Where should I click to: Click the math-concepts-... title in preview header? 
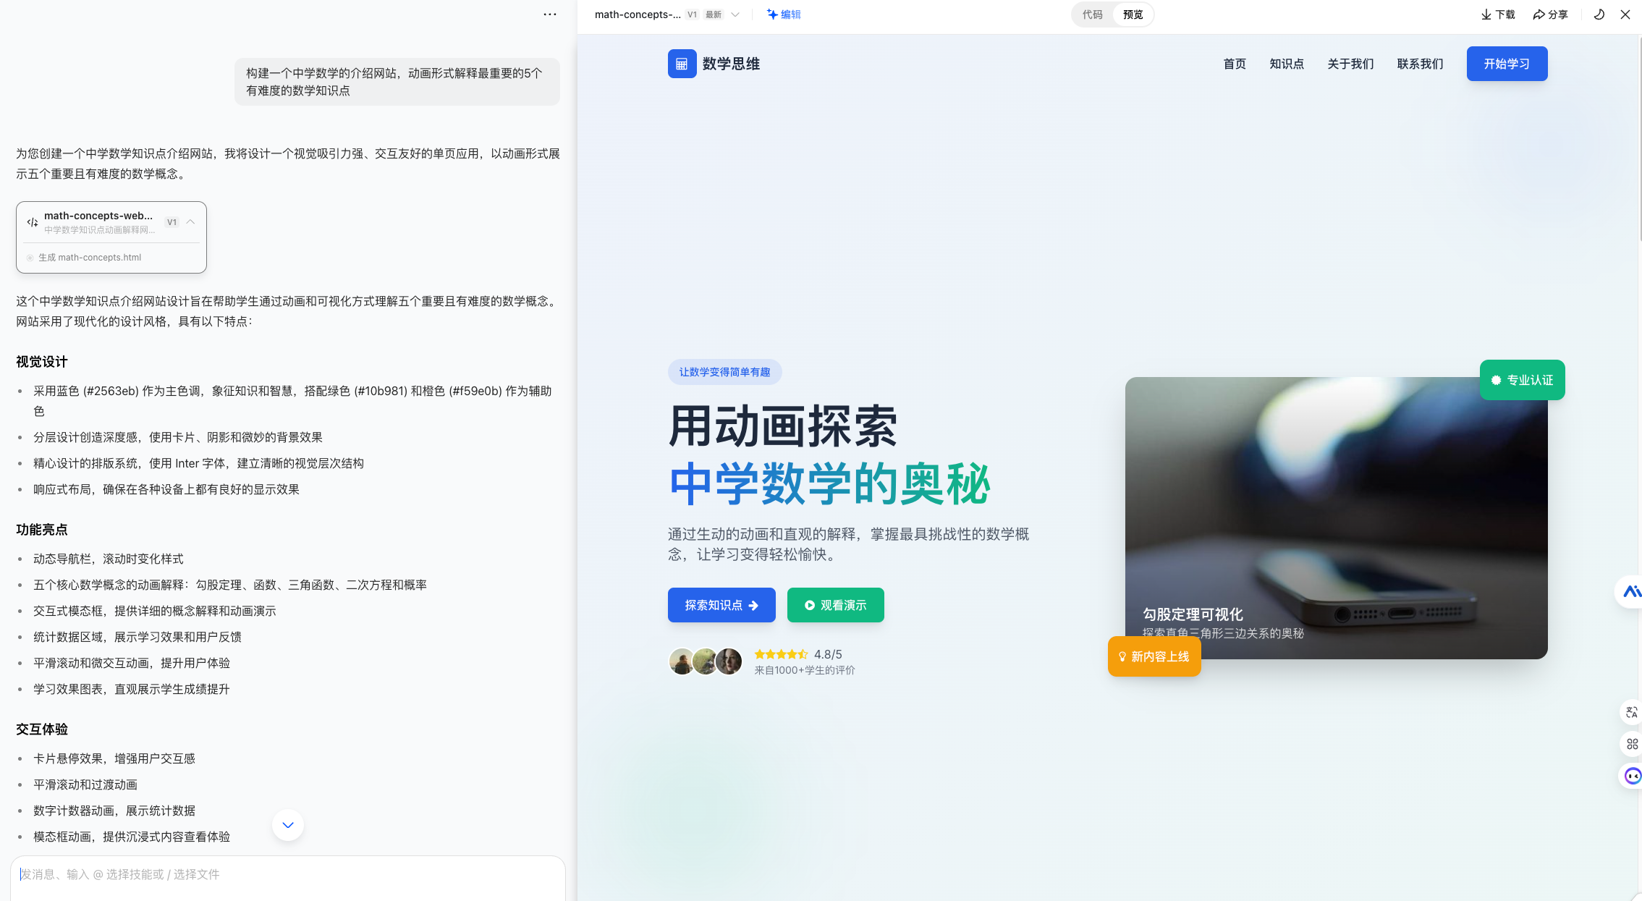pos(638,14)
